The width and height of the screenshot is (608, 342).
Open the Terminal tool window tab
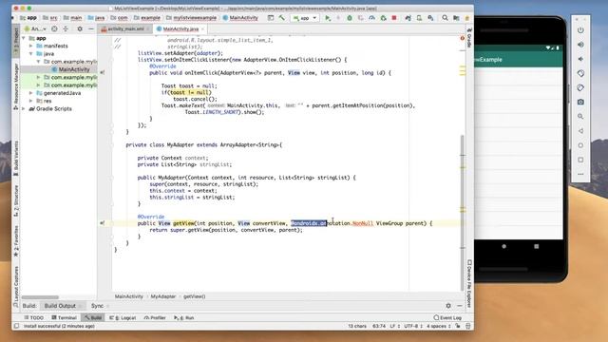pyautogui.click(x=65, y=317)
